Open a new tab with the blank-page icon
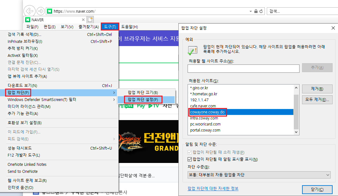Screen dimensions: 338x196 (90, 20)
